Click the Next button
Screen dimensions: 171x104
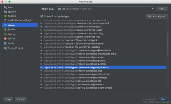(164, 99)
